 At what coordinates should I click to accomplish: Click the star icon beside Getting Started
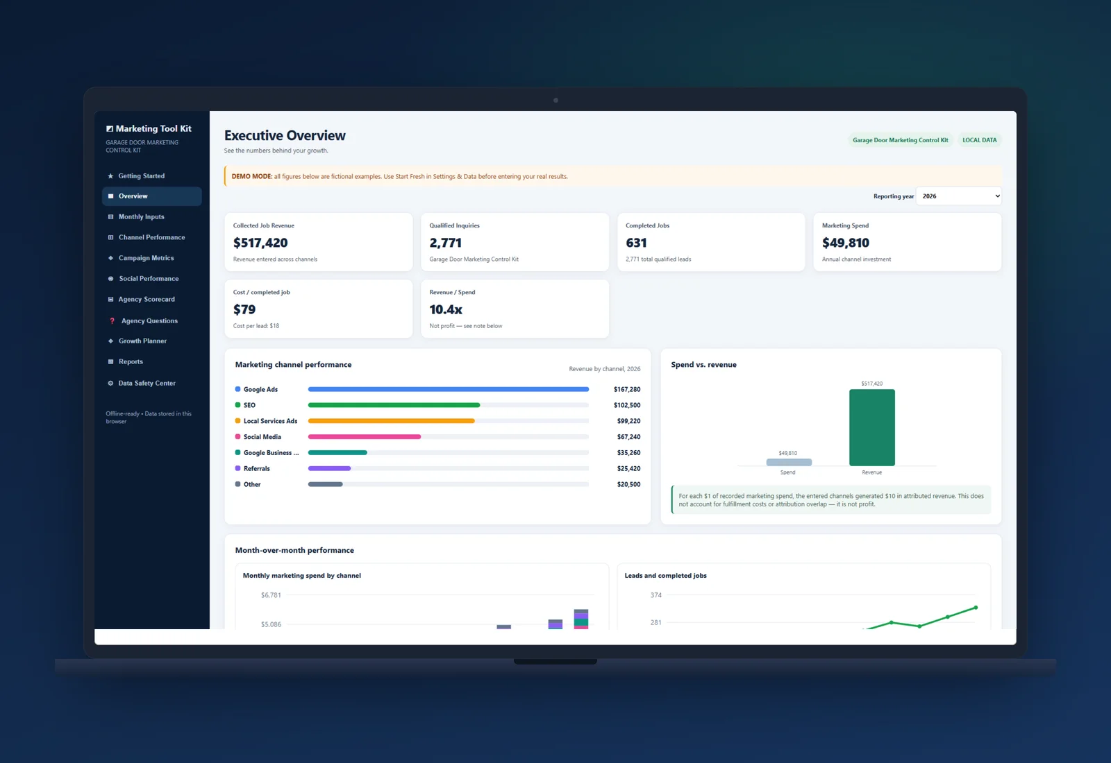(x=110, y=176)
